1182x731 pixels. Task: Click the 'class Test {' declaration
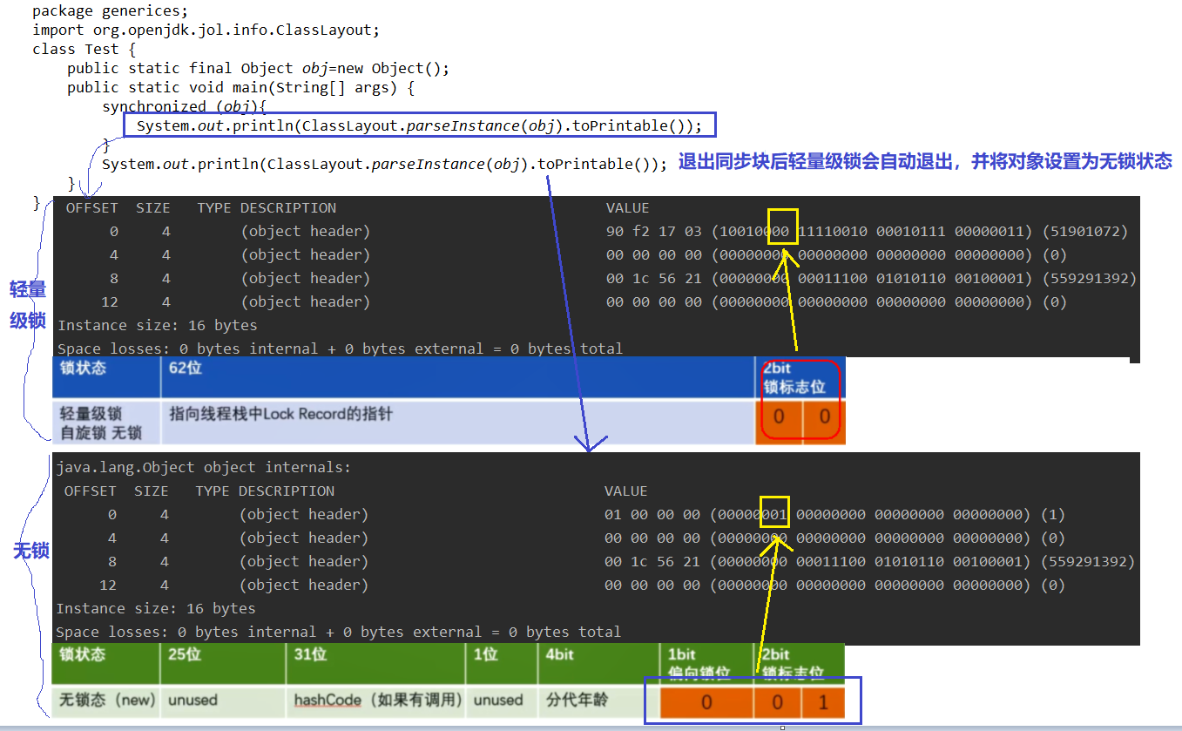pyautogui.click(x=84, y=50)
